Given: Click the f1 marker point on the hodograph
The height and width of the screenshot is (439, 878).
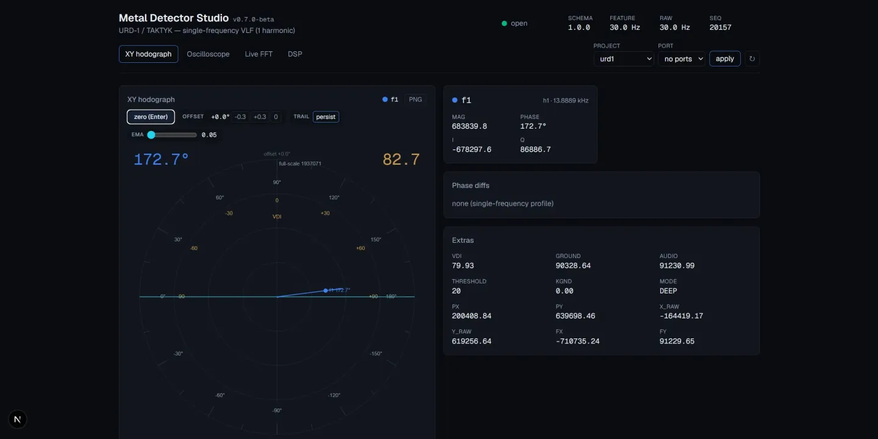Looking at the screenshot, I should [x=326, y=290].
